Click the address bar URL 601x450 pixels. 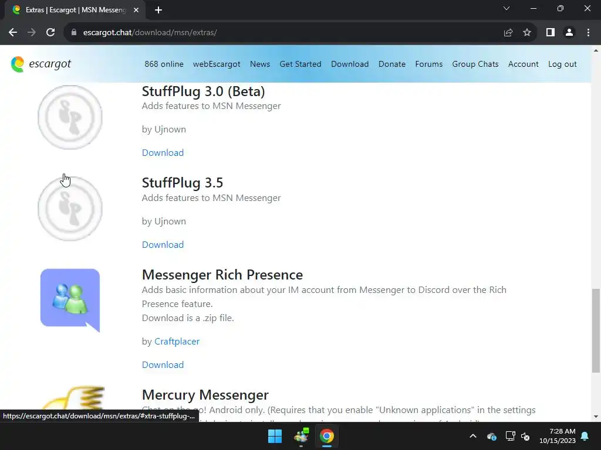150,33
